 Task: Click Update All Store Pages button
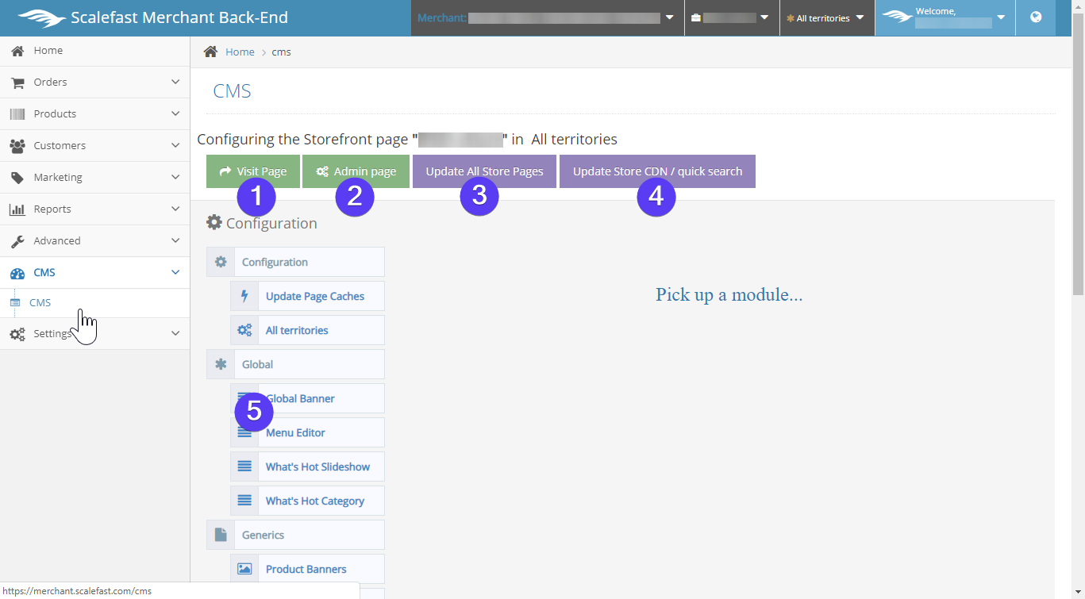click(x=484, y=171)
